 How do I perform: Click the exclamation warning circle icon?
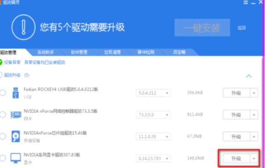[24, 27]
